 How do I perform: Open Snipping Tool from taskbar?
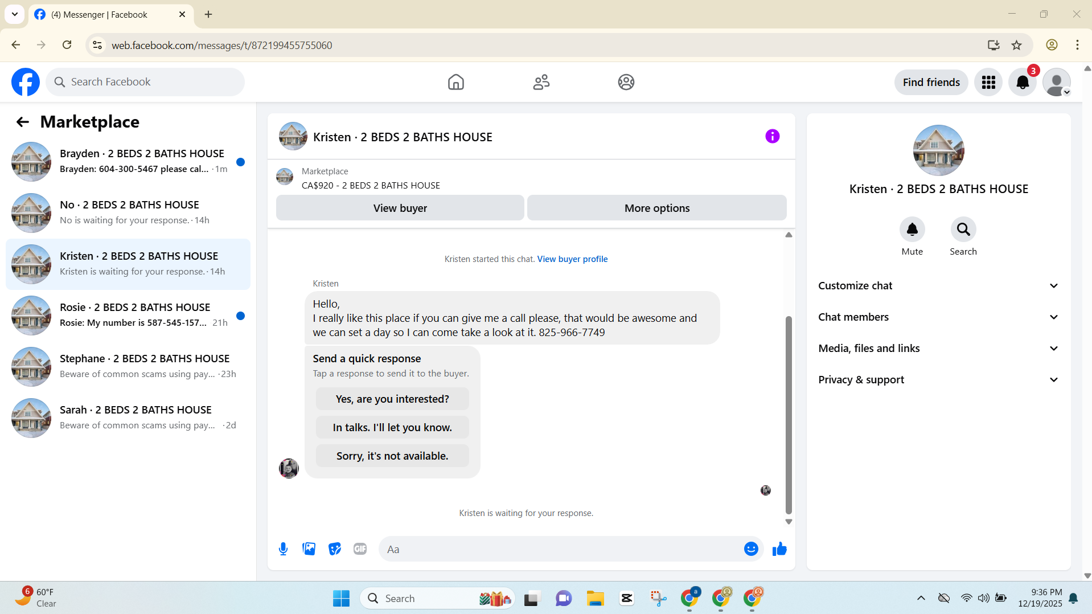[658, 598]
